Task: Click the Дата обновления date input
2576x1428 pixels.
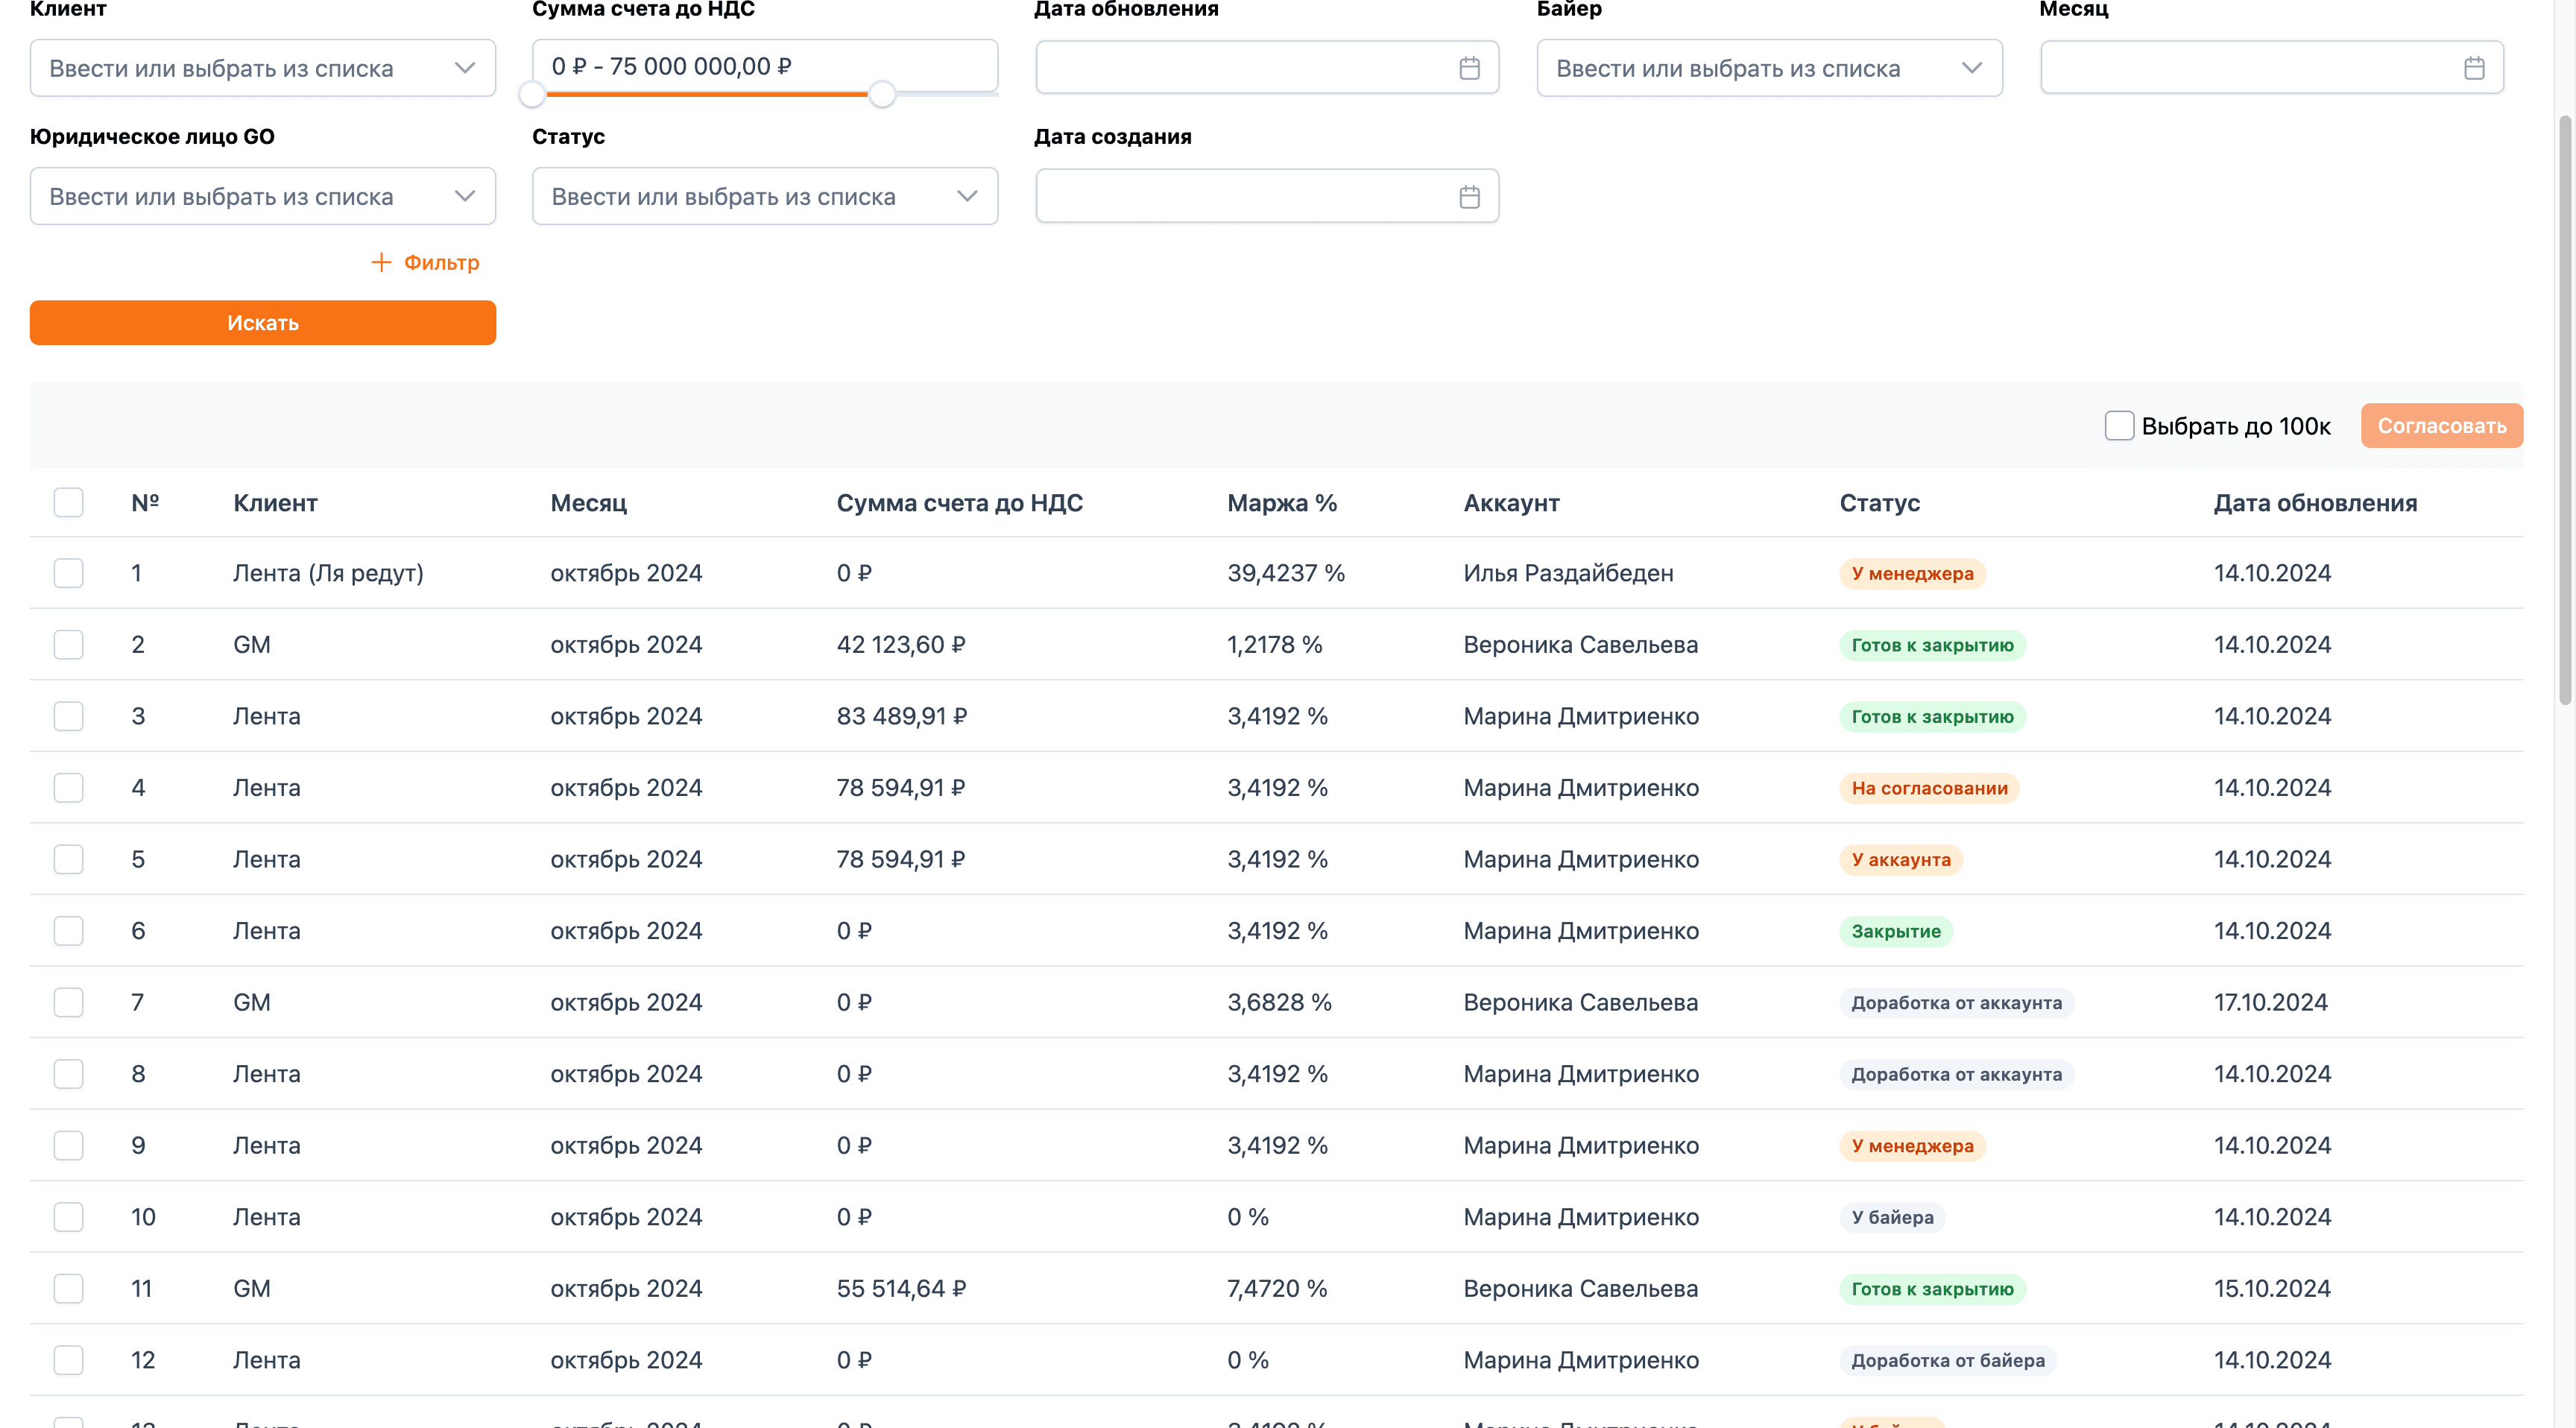Action: (1267, 68)
